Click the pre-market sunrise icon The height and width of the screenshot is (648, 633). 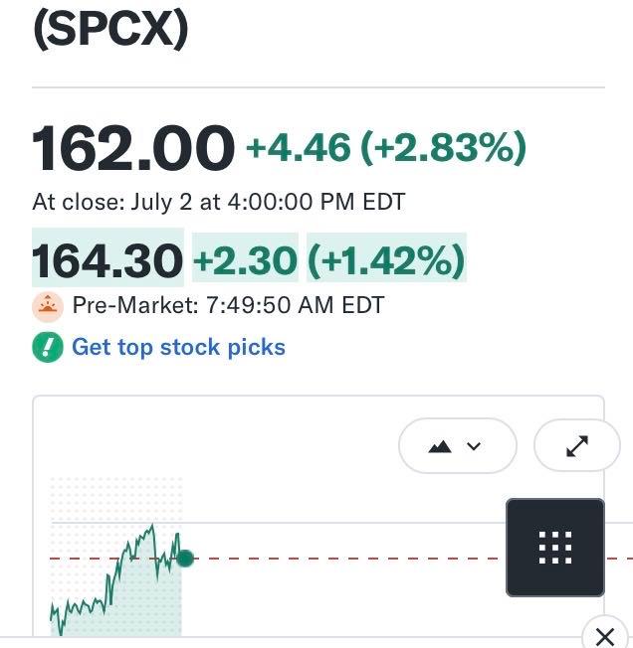click(x=48, y=307)
